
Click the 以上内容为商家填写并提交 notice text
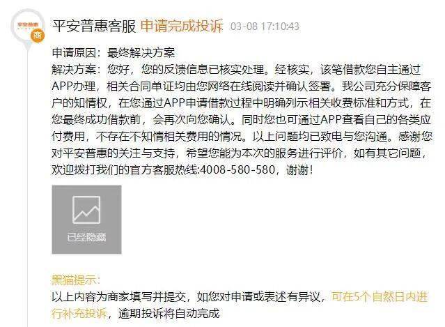tap(118, 297)
